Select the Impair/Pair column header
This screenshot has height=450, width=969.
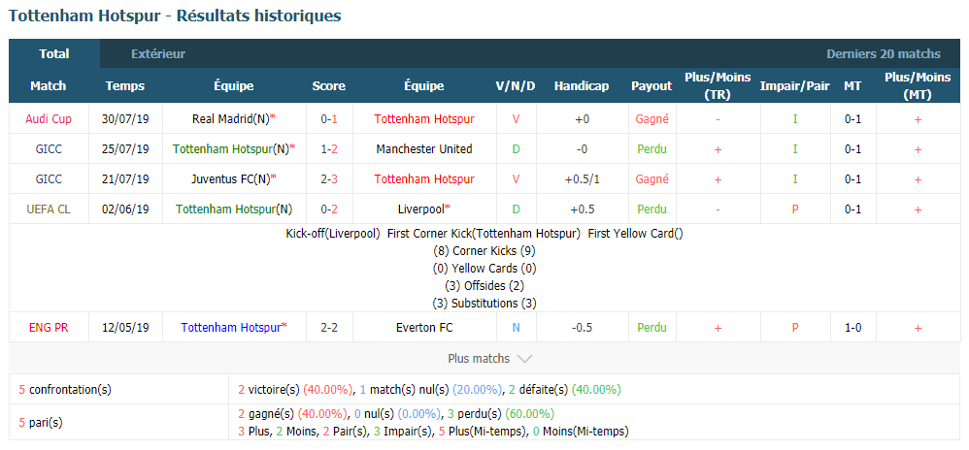(x=795, y=85)
